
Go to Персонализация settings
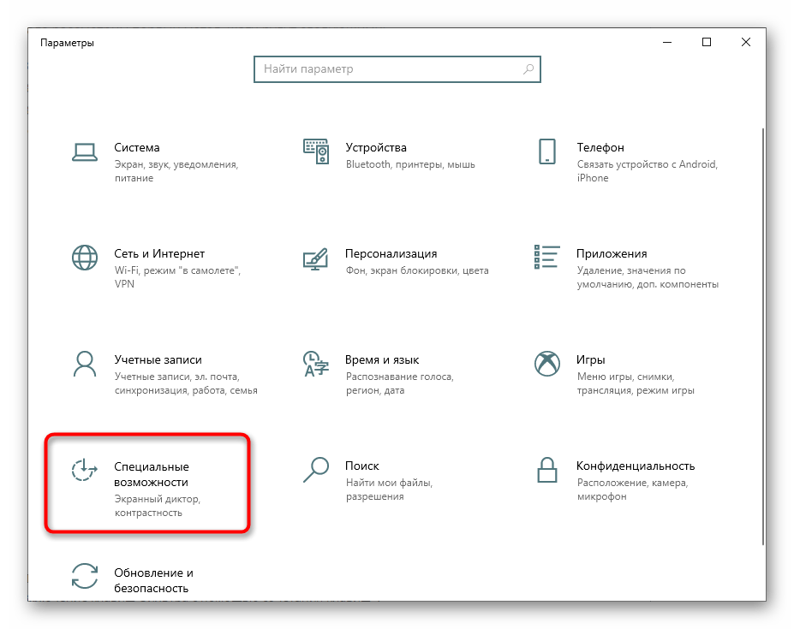point(391,254)
